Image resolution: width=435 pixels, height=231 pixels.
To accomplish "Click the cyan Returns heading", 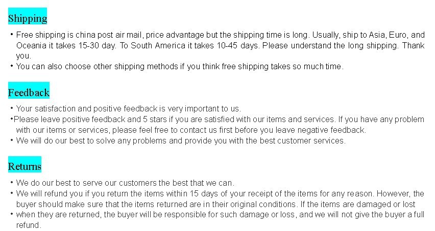I will (x=25, y=164).
